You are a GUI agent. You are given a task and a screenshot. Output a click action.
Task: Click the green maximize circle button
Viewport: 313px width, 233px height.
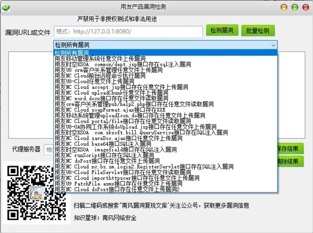(295, 7)
